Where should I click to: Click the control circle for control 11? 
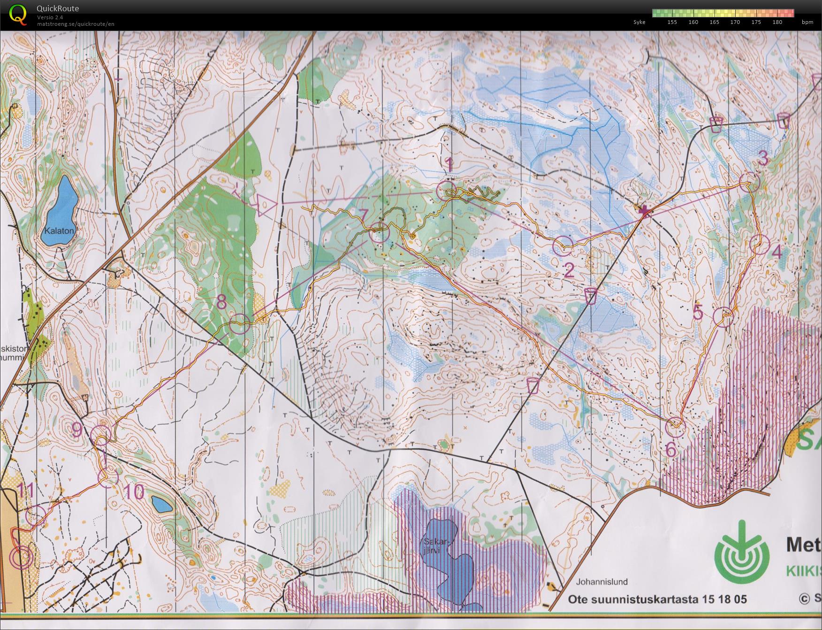[36, 515]
